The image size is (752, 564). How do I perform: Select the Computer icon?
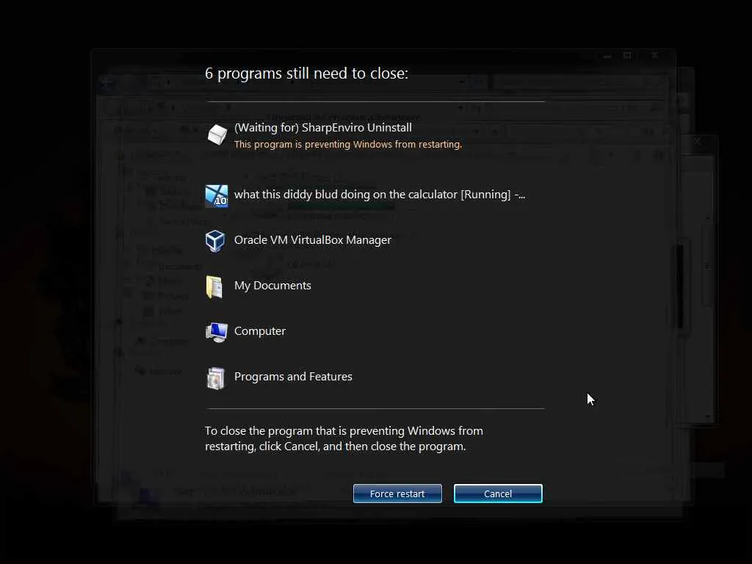(x=217, y=332)
